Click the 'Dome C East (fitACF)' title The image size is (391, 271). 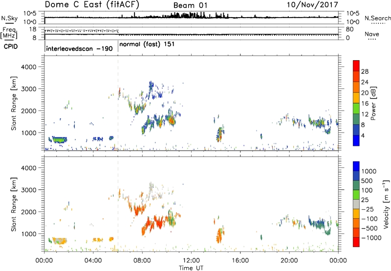tap(92, 4)
